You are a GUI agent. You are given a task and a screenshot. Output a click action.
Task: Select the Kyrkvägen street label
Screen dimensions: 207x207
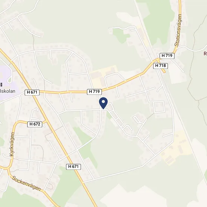click(12, 144)
